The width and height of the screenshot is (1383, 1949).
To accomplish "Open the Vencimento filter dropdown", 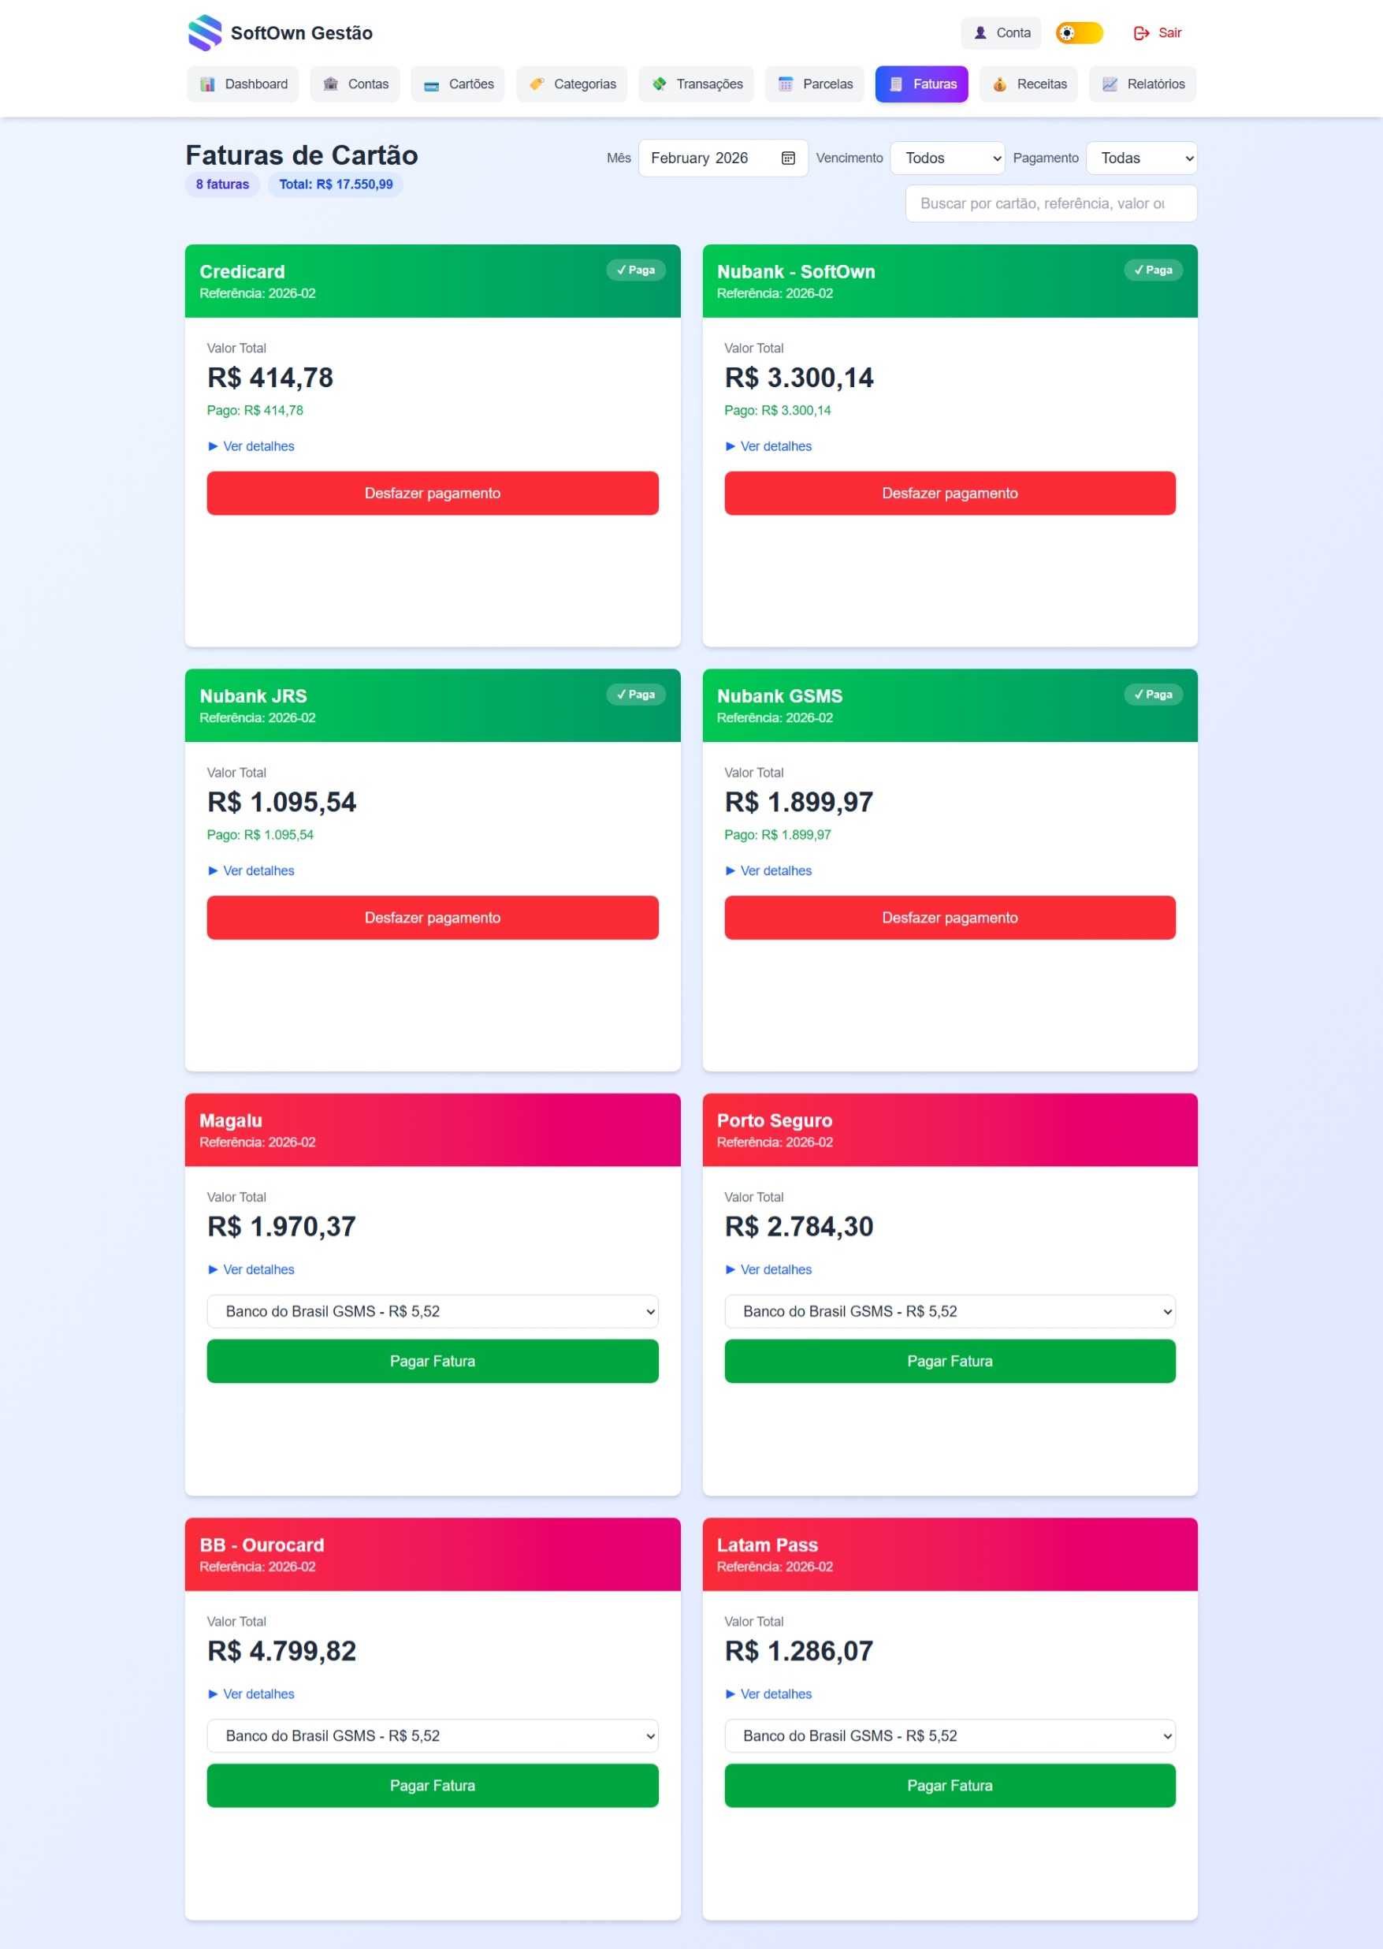I will point(947,158).
